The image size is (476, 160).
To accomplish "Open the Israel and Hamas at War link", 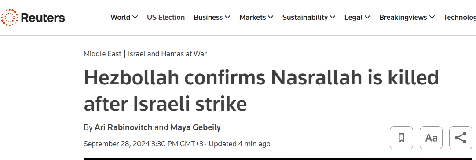I will [x=167, y=54].
